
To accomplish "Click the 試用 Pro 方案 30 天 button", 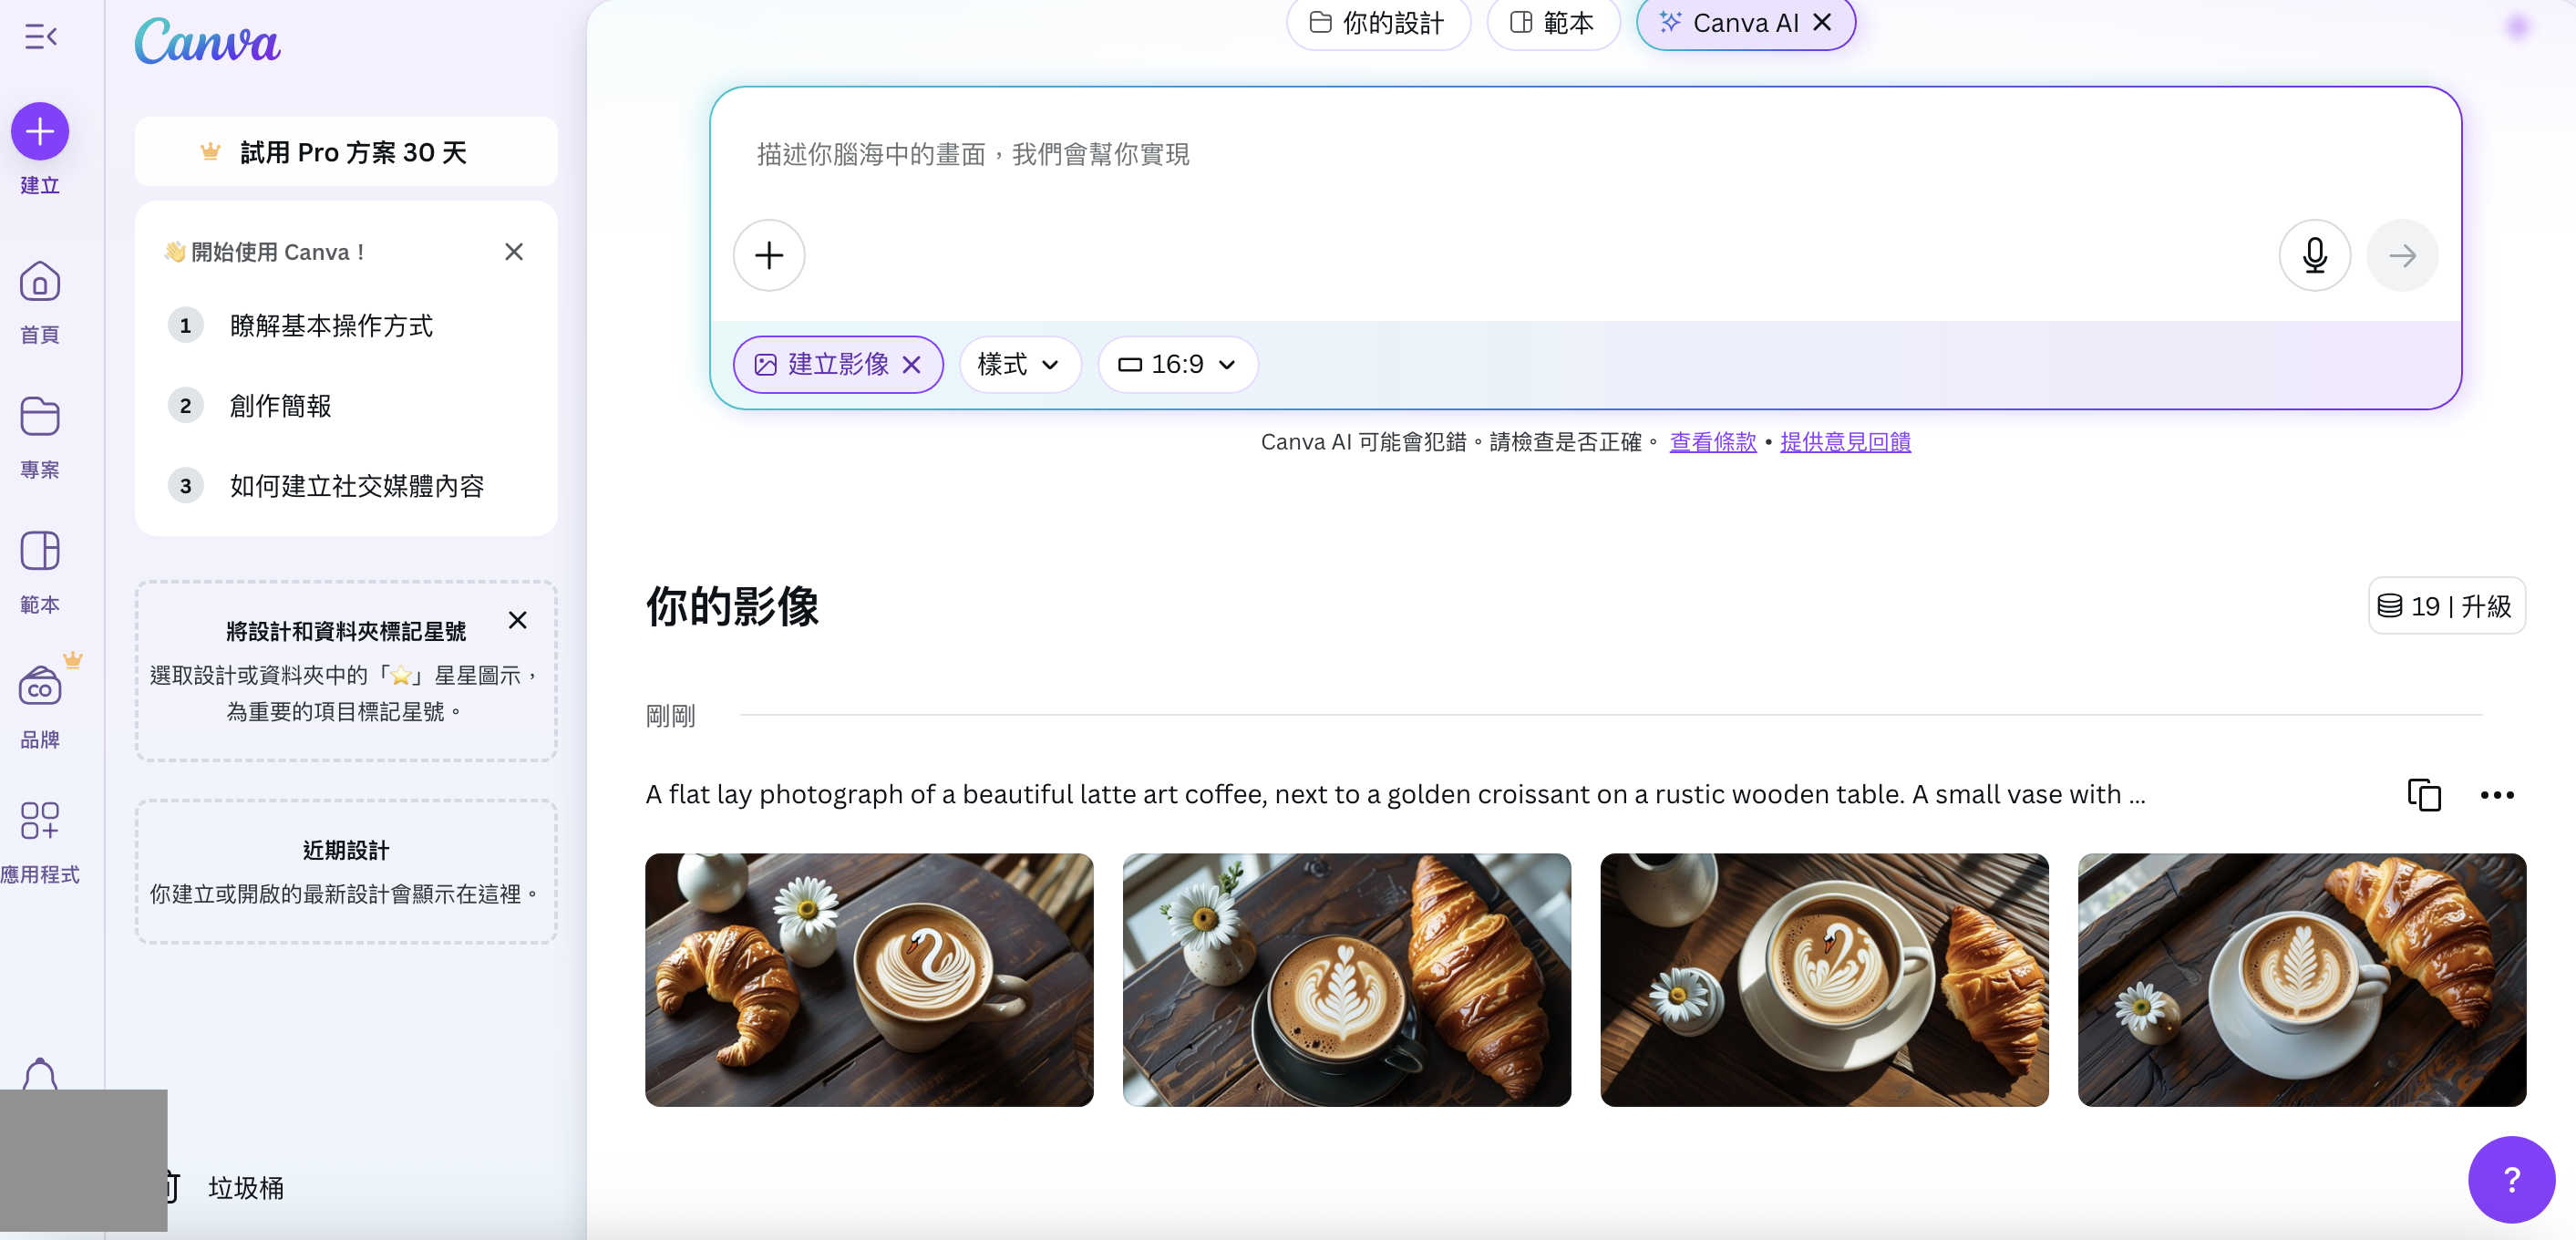I will [x=346, y=152].
